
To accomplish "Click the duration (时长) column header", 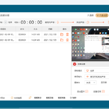I will (22, 29).
